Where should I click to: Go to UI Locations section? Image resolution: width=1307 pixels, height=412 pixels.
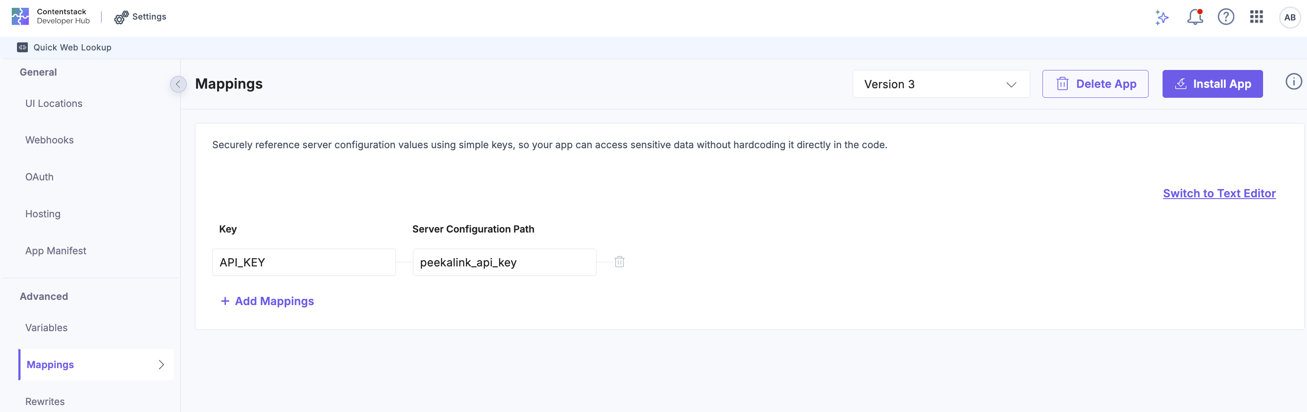(x=54, y=103)
